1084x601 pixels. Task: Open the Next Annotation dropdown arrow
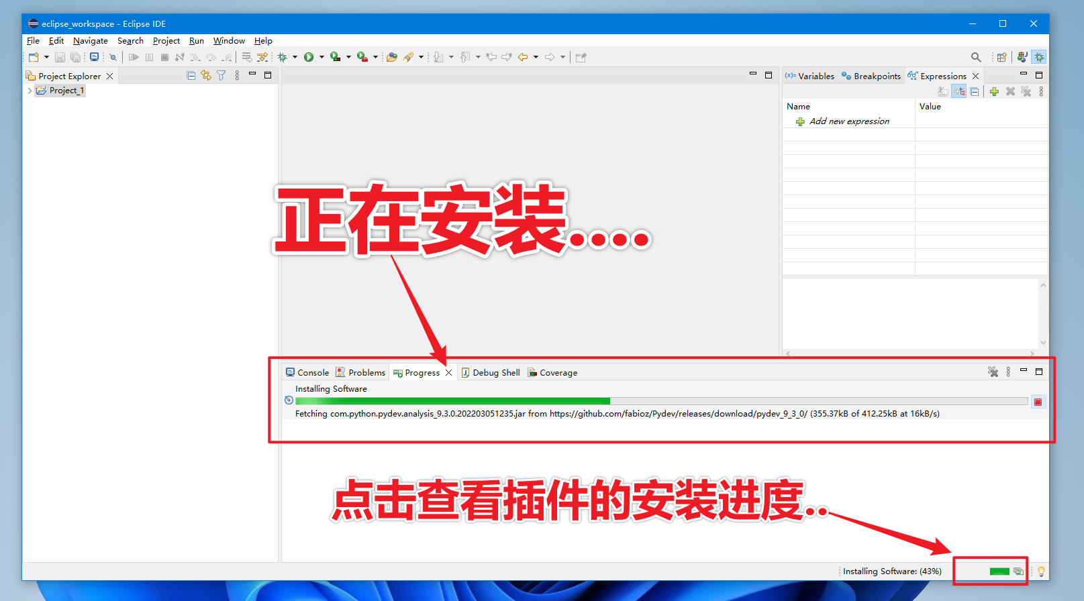(451, 57)
